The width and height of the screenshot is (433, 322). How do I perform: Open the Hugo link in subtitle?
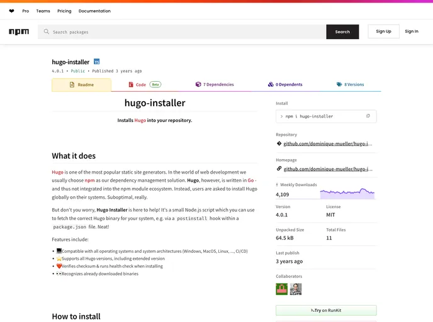(x=140, y=120)
